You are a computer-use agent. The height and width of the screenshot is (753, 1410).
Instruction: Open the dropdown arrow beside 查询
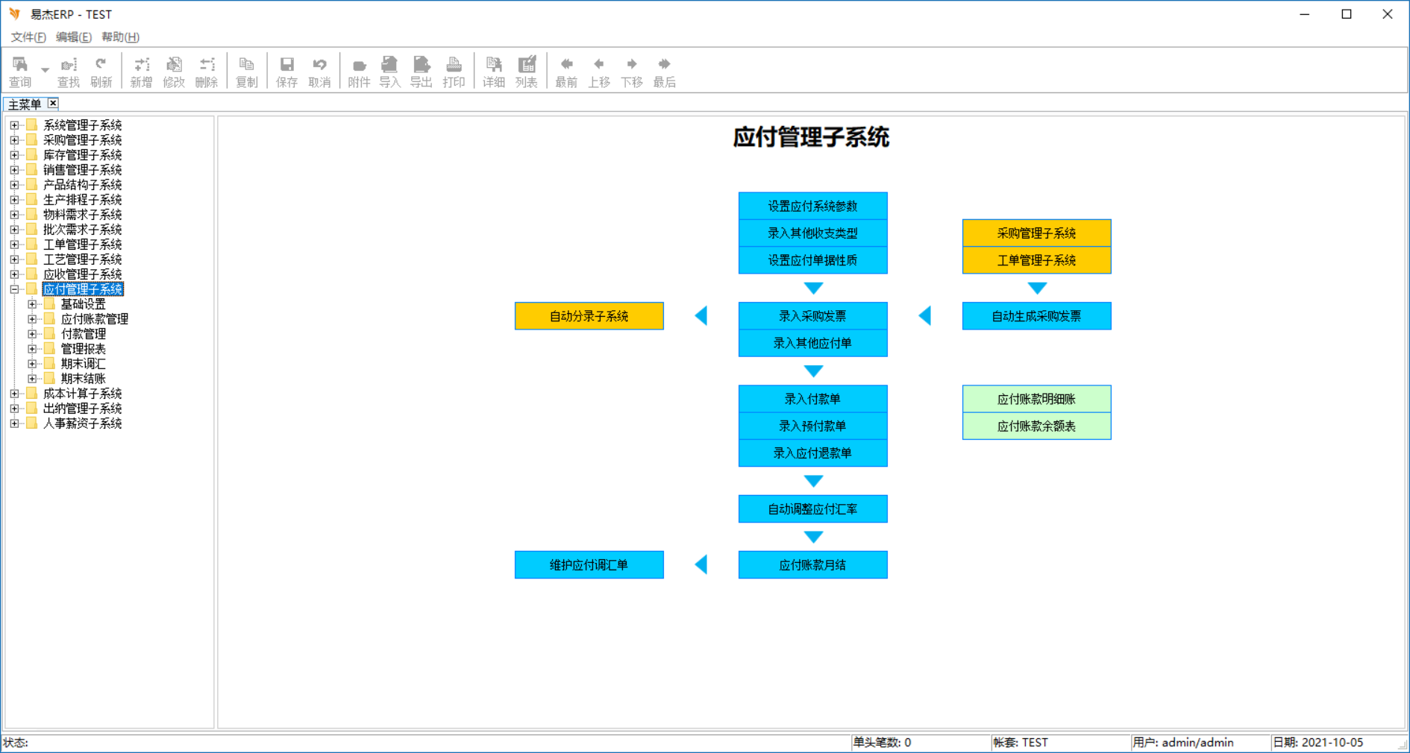[45, 70]
